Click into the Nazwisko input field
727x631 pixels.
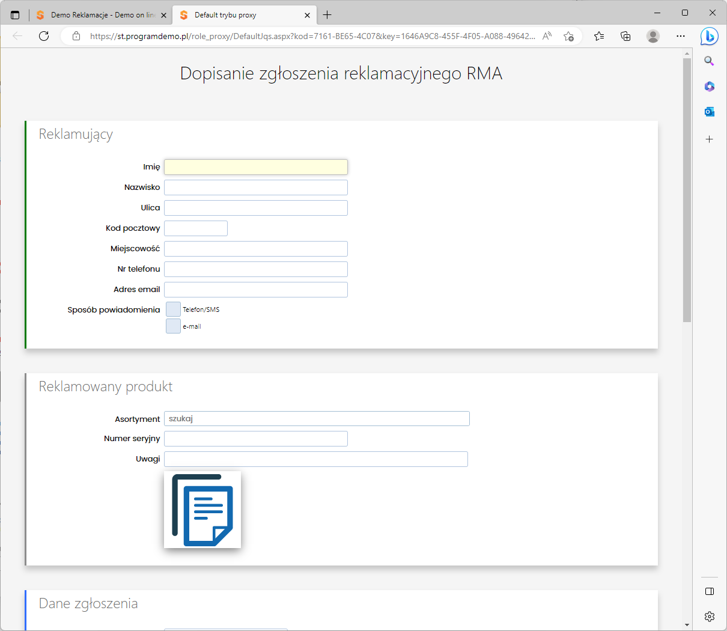pyautogui.click(x=256, y=187)
